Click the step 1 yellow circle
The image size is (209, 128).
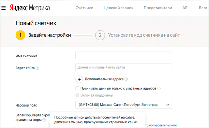click(20, 35)
